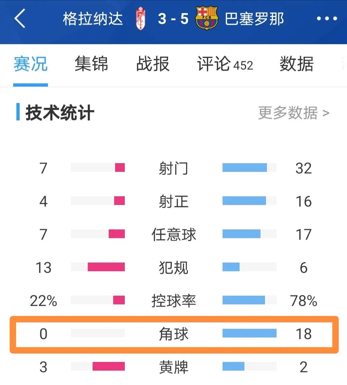The height and width of the screenshot is (385, 347).
Task: Click the back arrow icon
Action: (20, 19)
